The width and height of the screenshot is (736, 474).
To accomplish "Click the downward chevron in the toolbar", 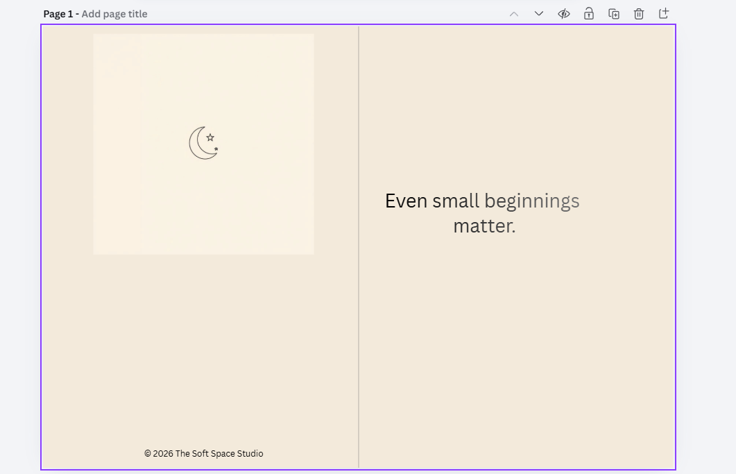I will coord(538,13).
